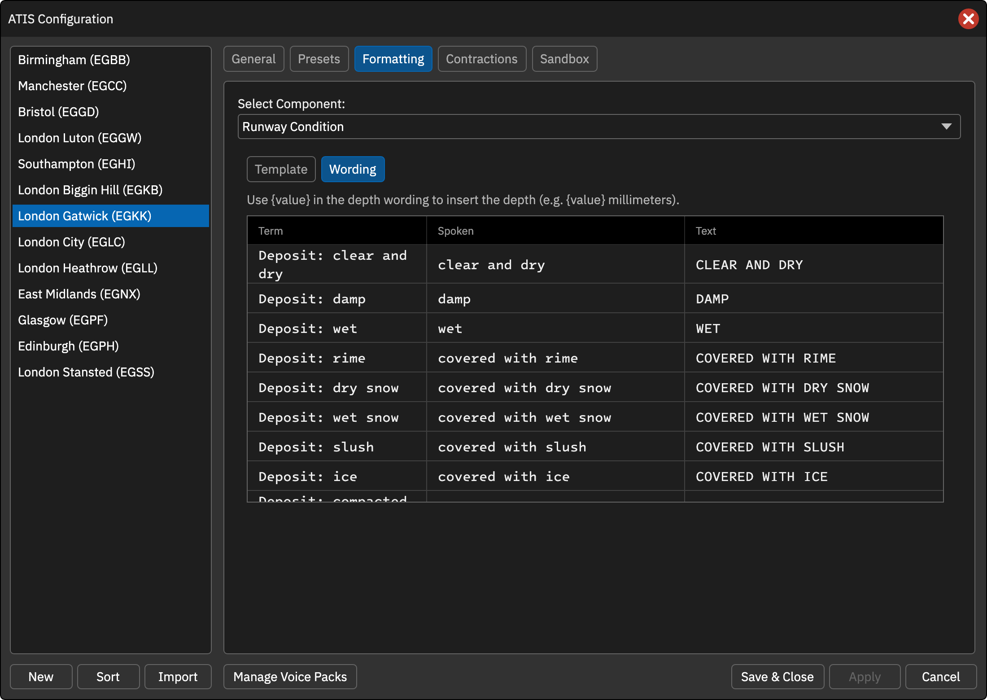Close the ATIS Configuration window
Image resolution: width=987 pixels, height=700 pixels.
(968, 19)
